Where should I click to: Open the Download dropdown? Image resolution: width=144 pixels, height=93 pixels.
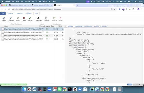[38, 19]
